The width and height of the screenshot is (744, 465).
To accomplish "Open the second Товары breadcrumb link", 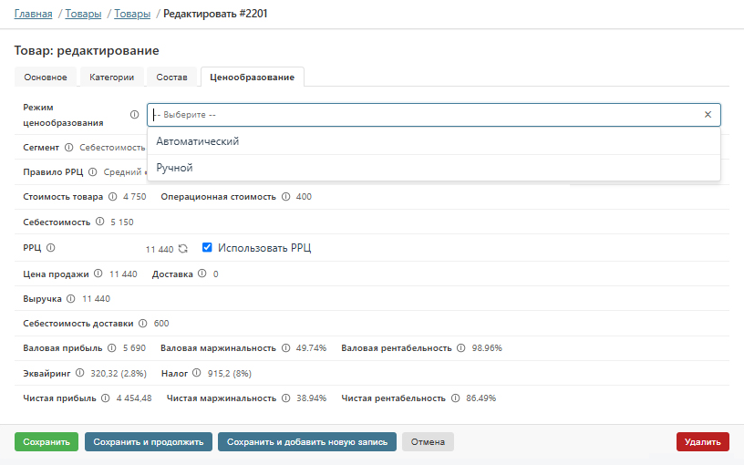I will tap(132, 14).
